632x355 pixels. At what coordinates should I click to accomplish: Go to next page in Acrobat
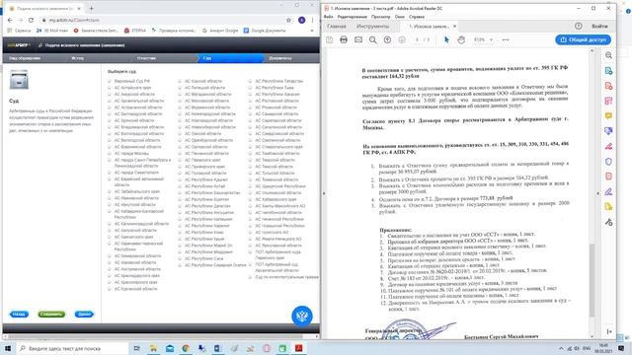click(x=402, y=39)
